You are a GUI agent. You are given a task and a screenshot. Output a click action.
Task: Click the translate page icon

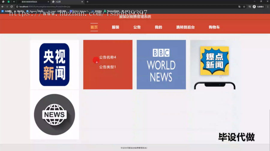click(239, 7)
